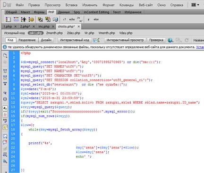Insert PHP comment /* */ icon
The height and width of the screenshot is (173, 204).
(x=79, y=19)
